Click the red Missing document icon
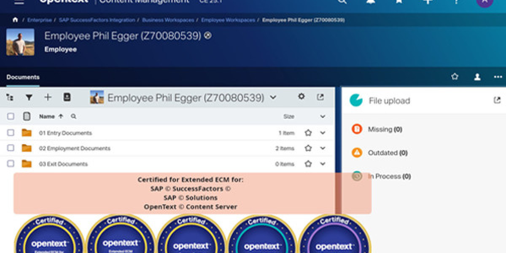Image resolution: width=506 pixels, height=253 pixels. point(357,129)
